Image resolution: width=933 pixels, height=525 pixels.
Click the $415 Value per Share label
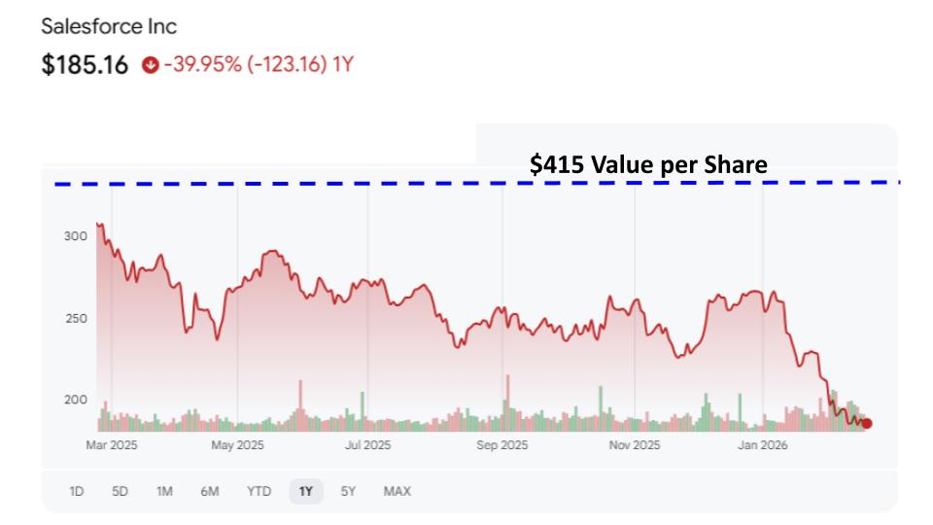(x=648, y=165)
